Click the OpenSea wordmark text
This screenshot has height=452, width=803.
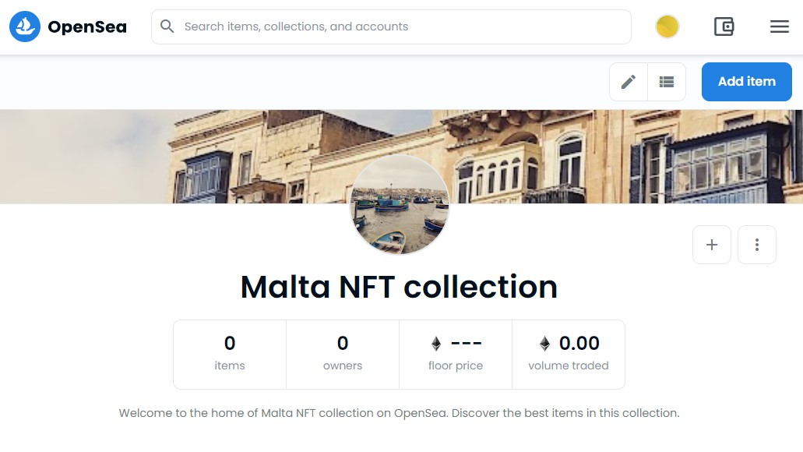pyautogui.click(x=87, y=27)
